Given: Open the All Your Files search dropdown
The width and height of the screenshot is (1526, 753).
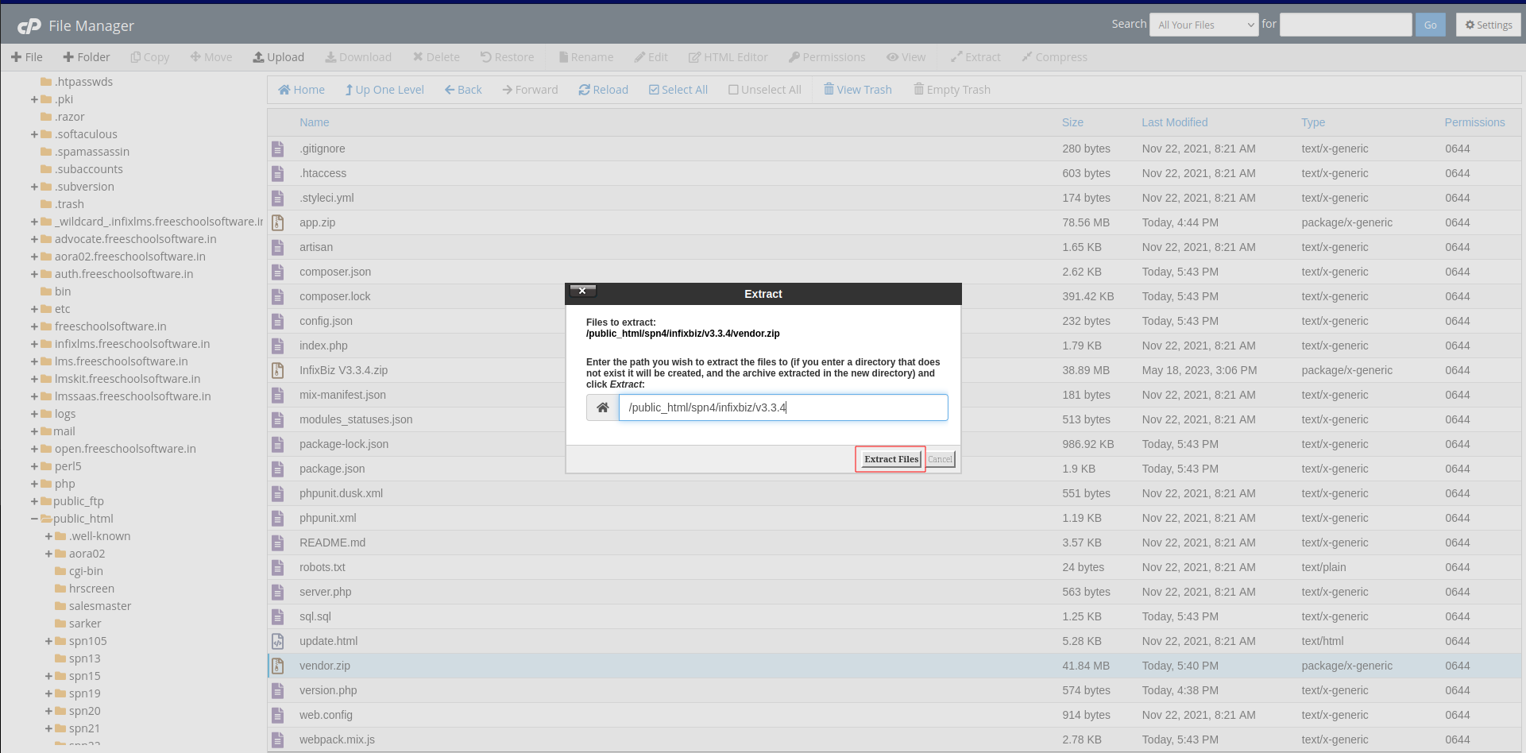Looking at the screenshot, I should (1205, 25).
